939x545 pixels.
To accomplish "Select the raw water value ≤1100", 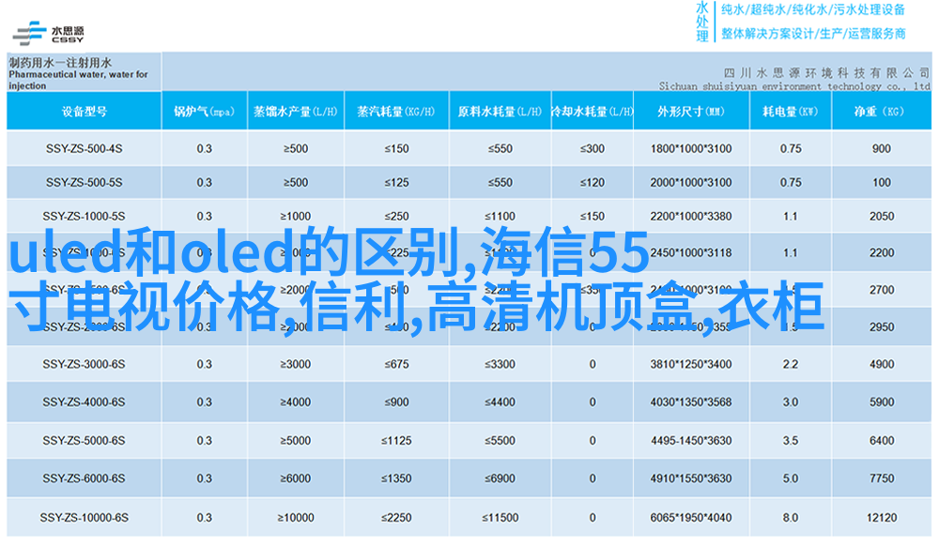I will [500, 216].
